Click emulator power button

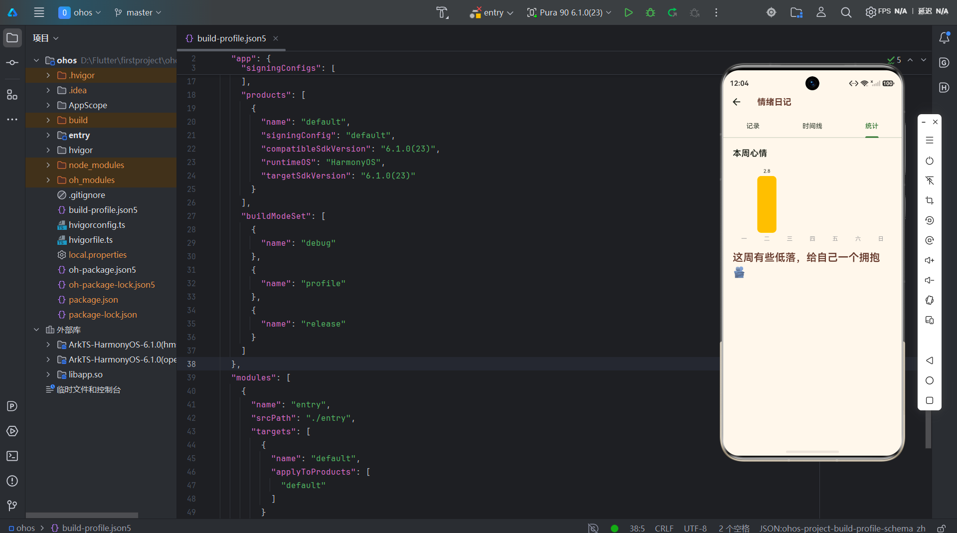[930, 161]
